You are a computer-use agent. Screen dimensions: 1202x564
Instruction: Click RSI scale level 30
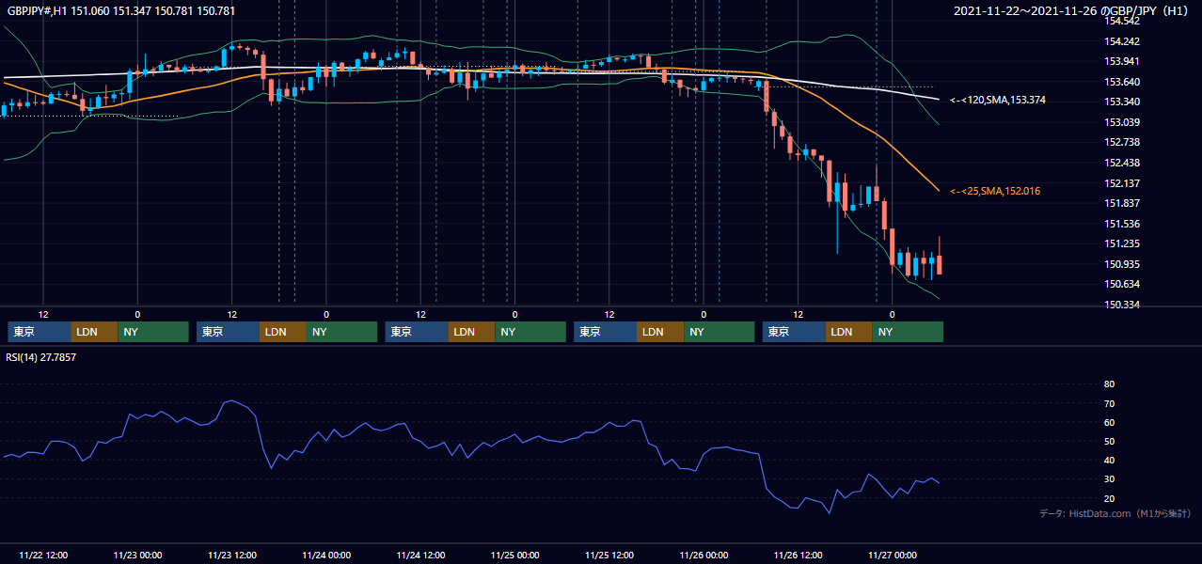(1109, 478)
